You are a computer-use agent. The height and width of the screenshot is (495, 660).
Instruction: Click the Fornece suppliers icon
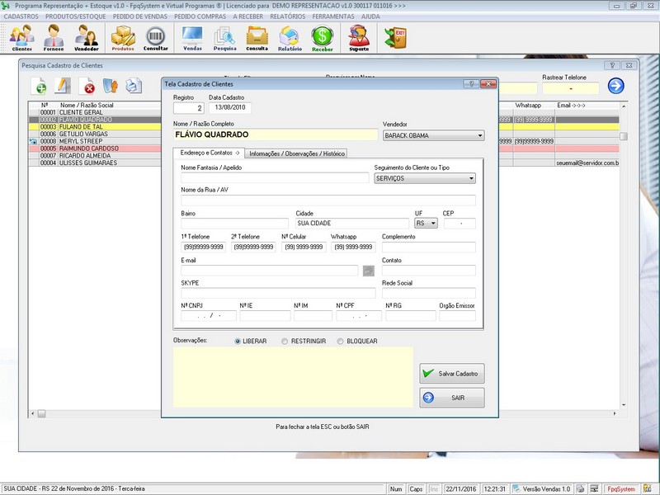point(54,38)
